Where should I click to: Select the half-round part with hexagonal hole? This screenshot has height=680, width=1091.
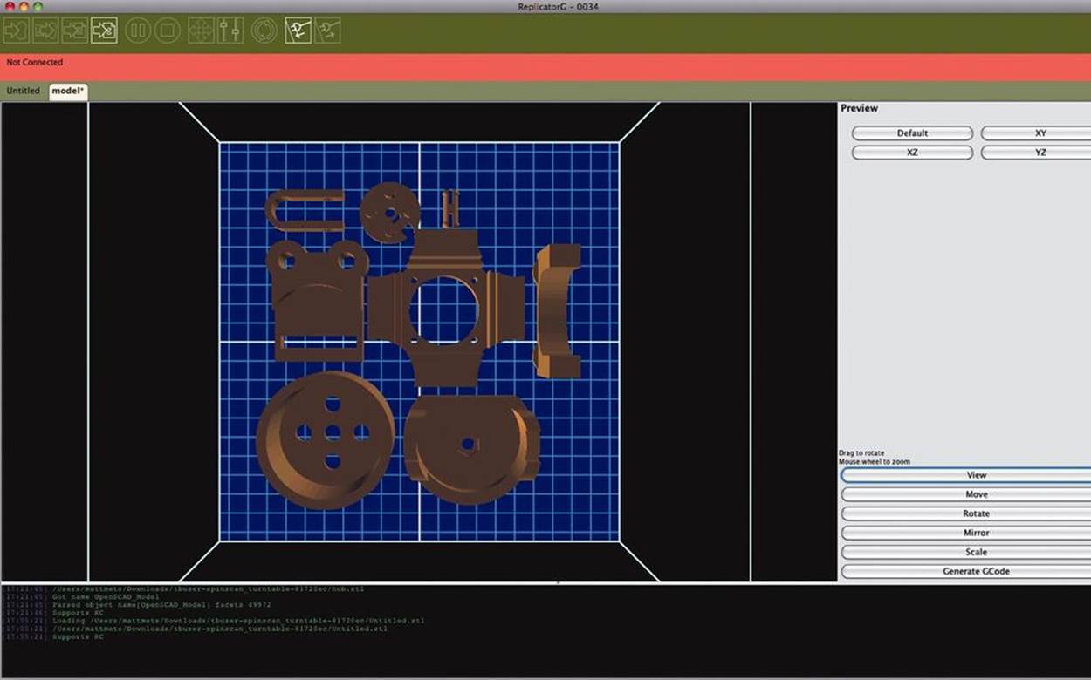pos(471,450)
